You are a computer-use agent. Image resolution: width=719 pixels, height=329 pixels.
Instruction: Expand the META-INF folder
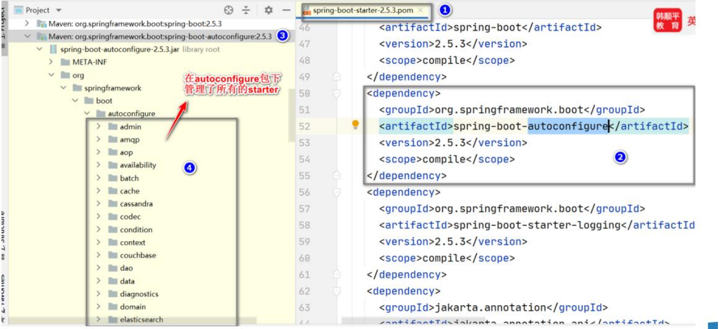(x=51, y=62)
